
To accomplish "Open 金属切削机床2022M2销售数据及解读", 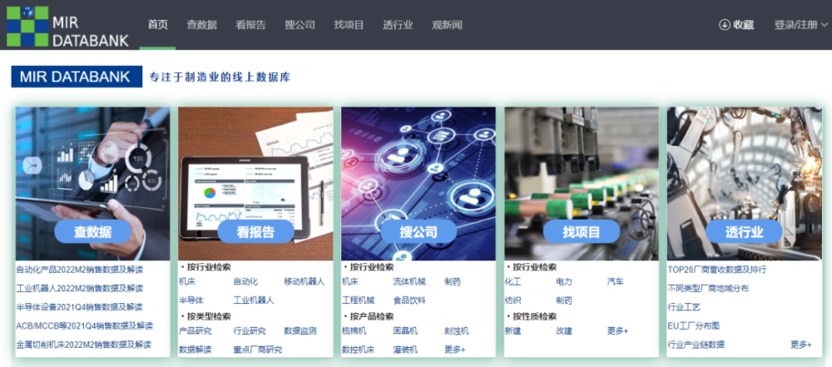I will coord(84,344).
